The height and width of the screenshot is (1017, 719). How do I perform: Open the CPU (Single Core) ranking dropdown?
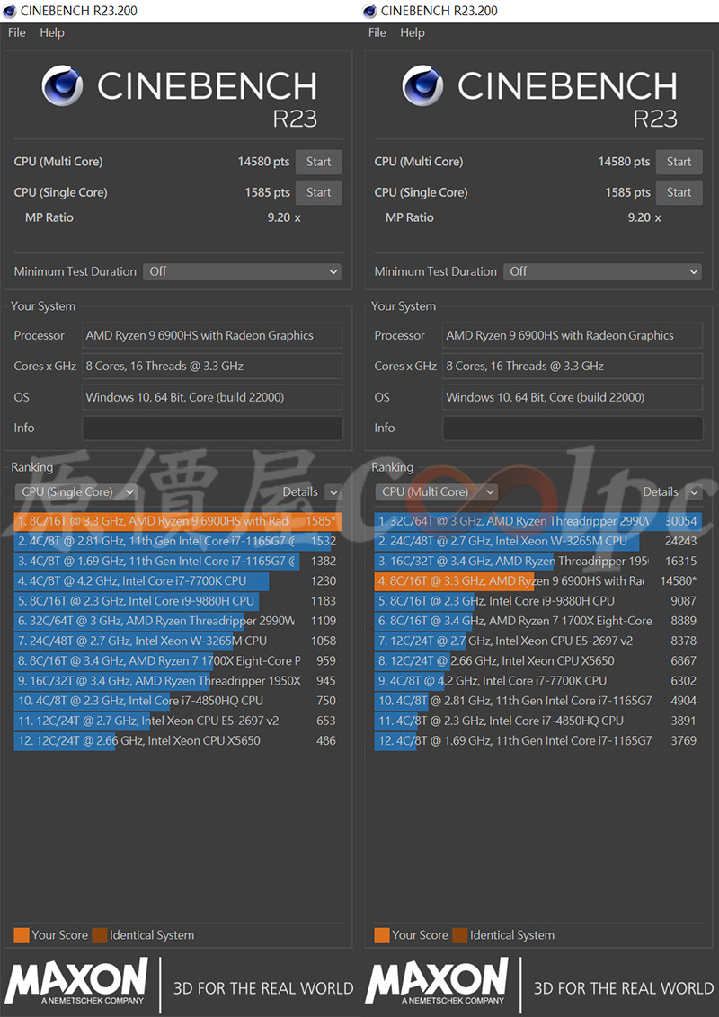[75, 491]
